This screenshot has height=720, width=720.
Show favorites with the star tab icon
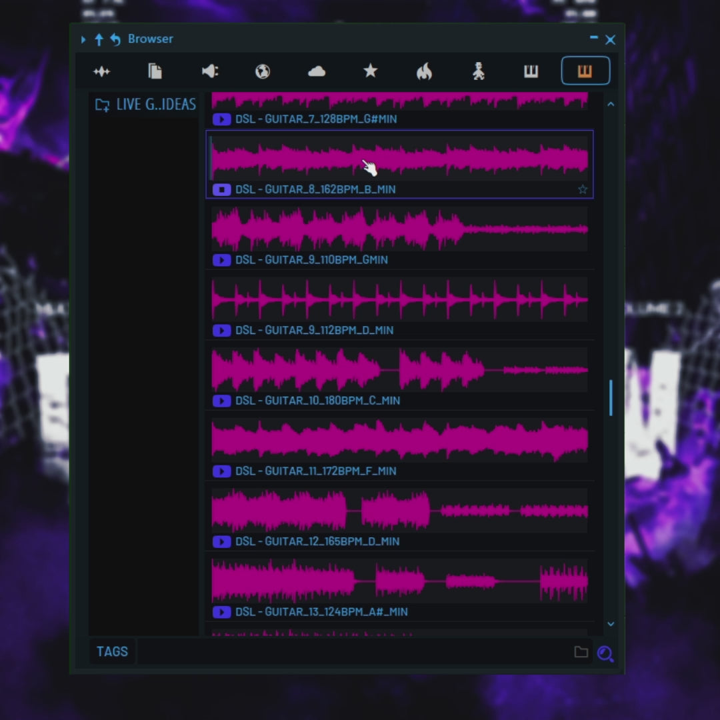click(371, 71)
